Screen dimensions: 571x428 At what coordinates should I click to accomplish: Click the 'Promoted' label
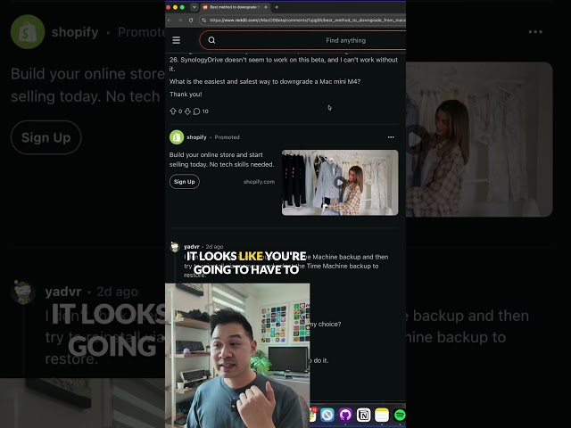click(x=227, y=137)
